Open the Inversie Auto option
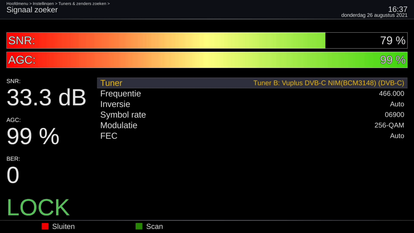 (397, 104)
